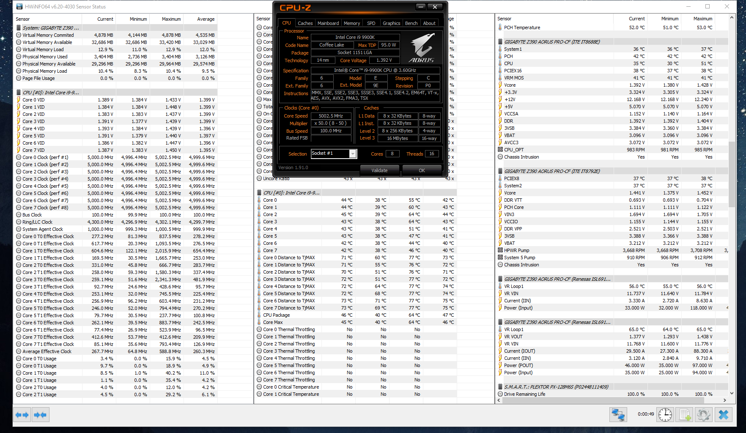Click the shrink-columns inward arrows icon
Image resolution: width=746 pixels, height=433 pixels.
40,415
